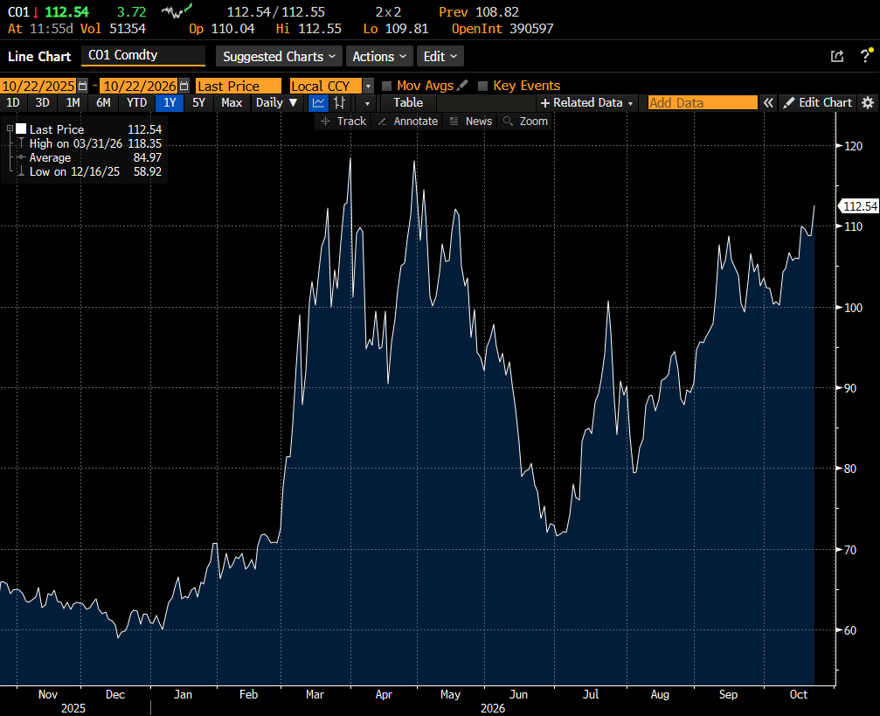Open the help question mark icon

point(866,56)
